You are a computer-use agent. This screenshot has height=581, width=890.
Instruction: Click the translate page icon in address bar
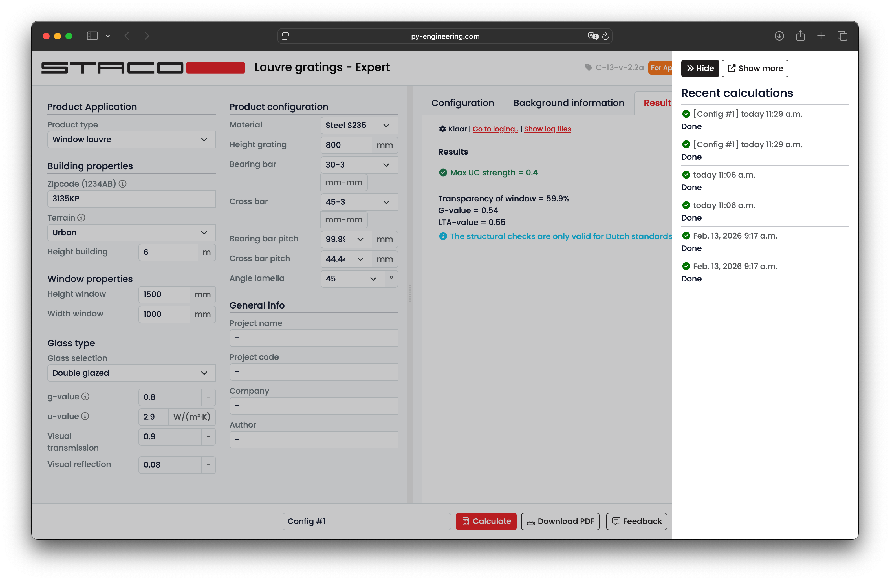593,36
